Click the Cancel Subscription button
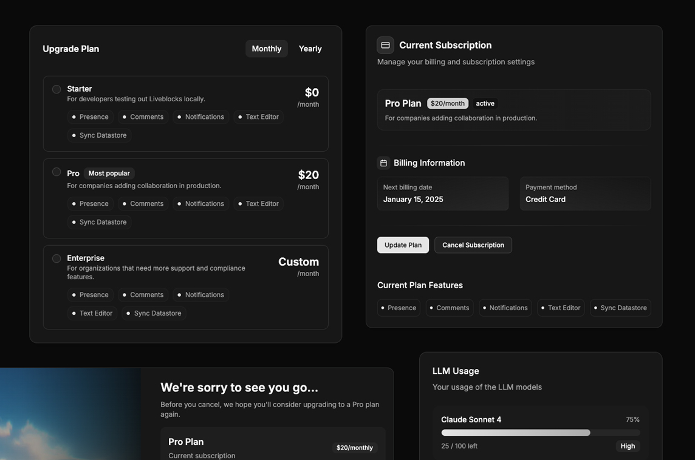 473,245
